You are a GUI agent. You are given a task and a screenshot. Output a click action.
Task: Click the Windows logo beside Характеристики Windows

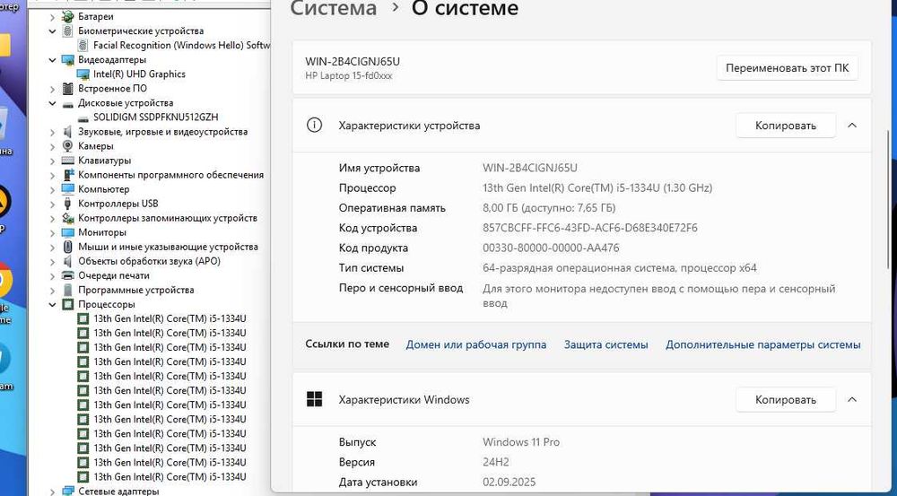coord(314,399)
